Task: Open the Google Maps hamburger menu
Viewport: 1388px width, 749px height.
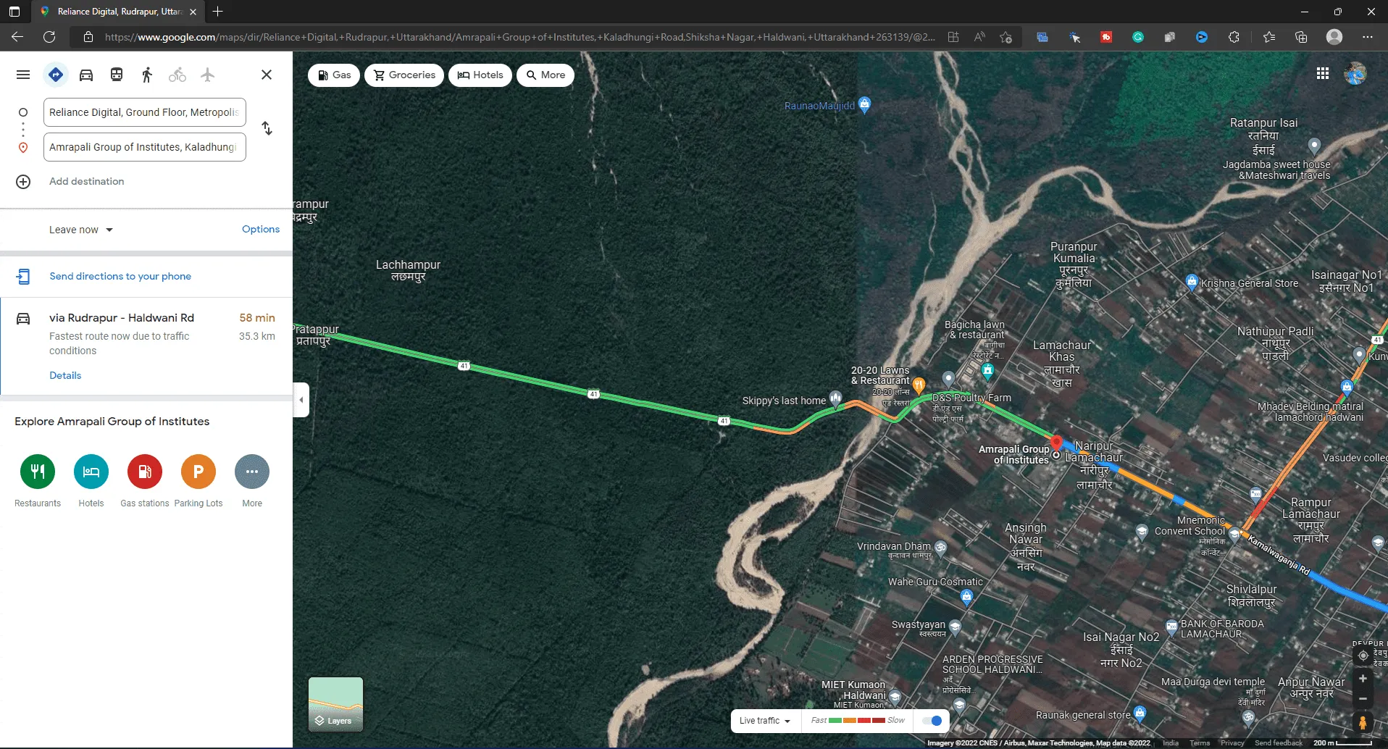Action: tap(23, 75)
